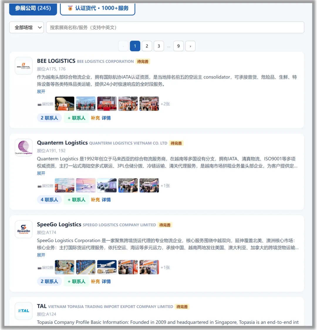Open SpeeGo fifth booth photo
Screen dimensions: 317x330
149,267
